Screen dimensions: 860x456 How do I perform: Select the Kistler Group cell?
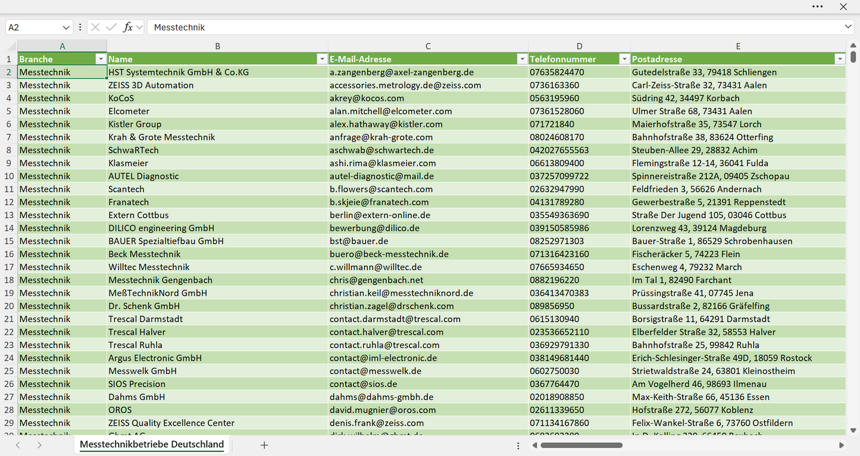click(x=218, y=124)
